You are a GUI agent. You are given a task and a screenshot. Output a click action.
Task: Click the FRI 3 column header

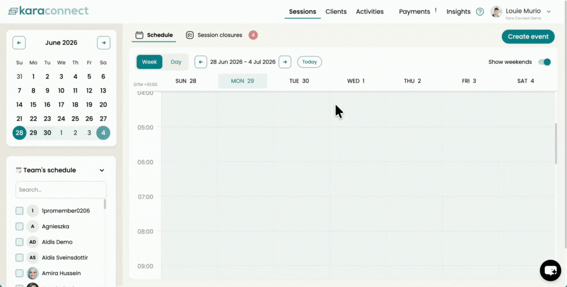469,81
